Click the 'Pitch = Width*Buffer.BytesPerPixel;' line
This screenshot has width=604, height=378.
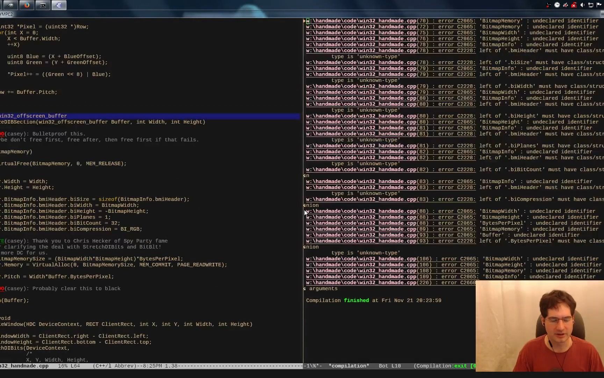[x=57, y=277]
